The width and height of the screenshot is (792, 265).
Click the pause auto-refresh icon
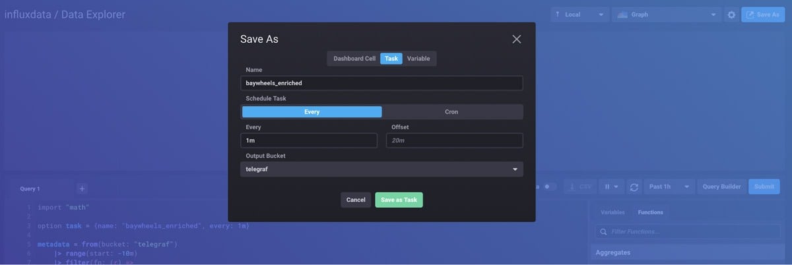pos(611,187)
